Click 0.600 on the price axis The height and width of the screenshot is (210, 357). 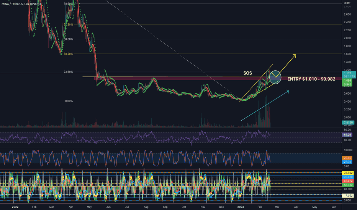347,94
